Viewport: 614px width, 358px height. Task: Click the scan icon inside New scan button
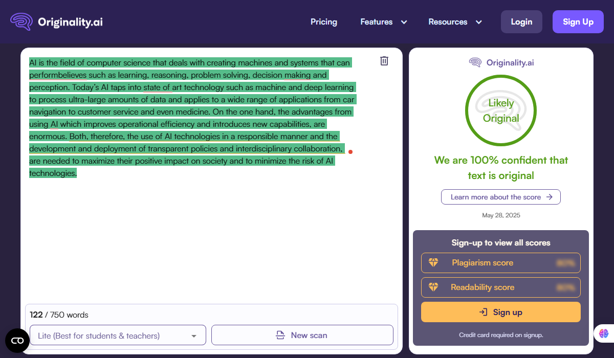(x=280, y=335)
